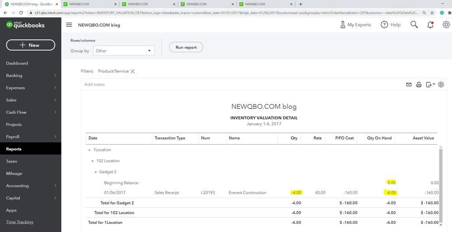Open the Group by dropdown

point(124,51)
